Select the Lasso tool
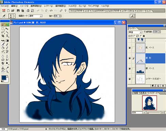The width and height of the screenshot is (166, 131). [3, 32]
